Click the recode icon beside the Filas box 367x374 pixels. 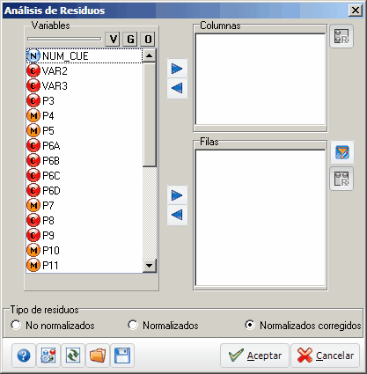pyautogui.click(x=341, y=179)
